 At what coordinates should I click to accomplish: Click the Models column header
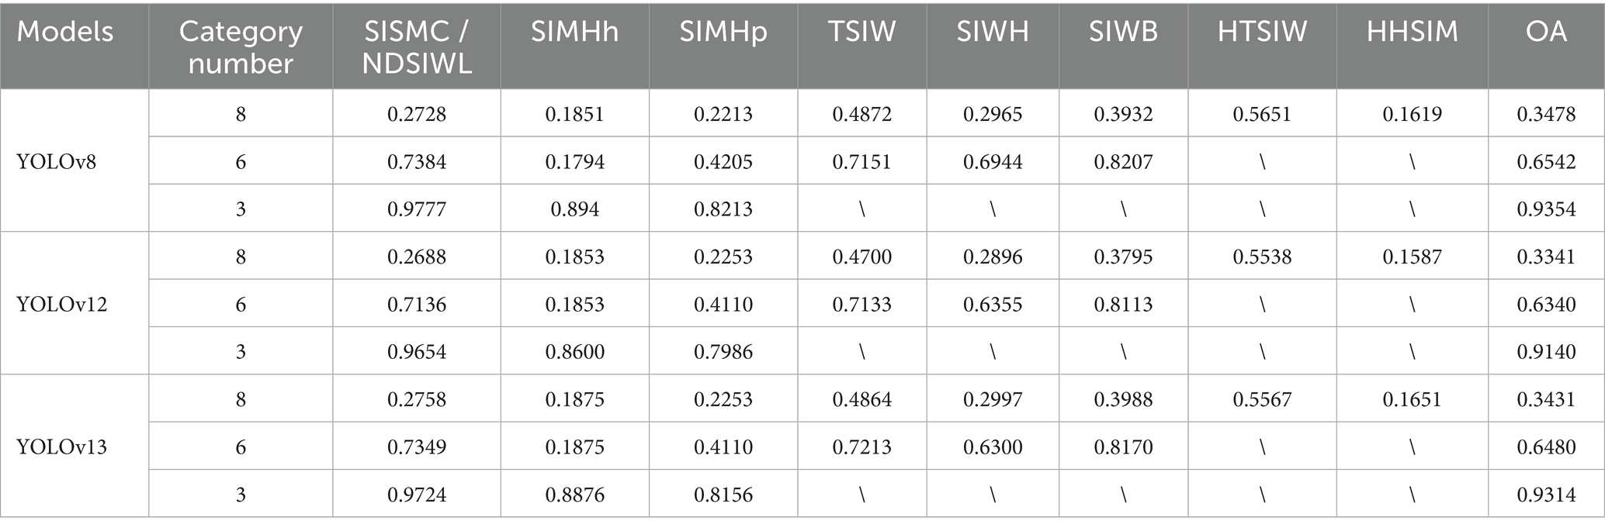tap(65, 32)
